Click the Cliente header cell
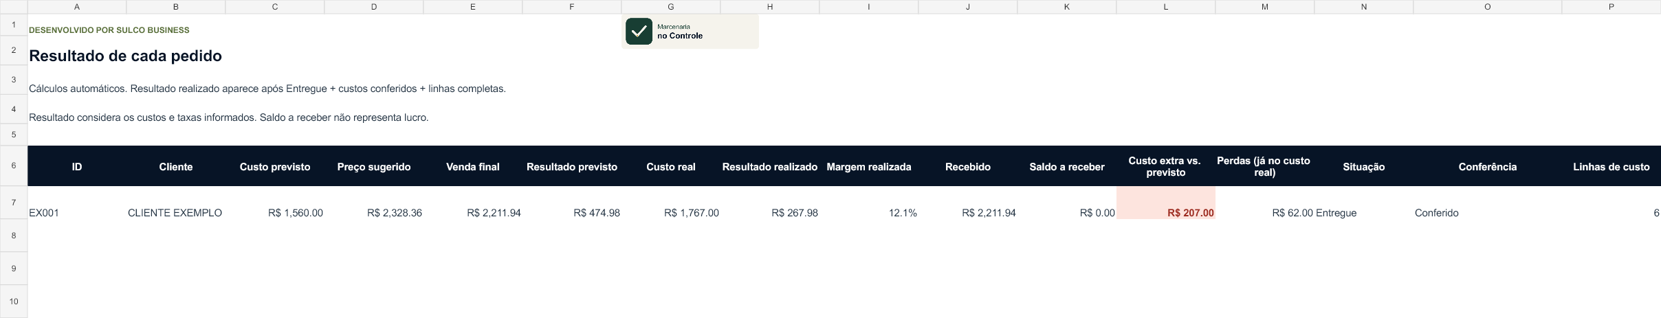The height and width of the screenshot is (318, 1661). (176, 166)
